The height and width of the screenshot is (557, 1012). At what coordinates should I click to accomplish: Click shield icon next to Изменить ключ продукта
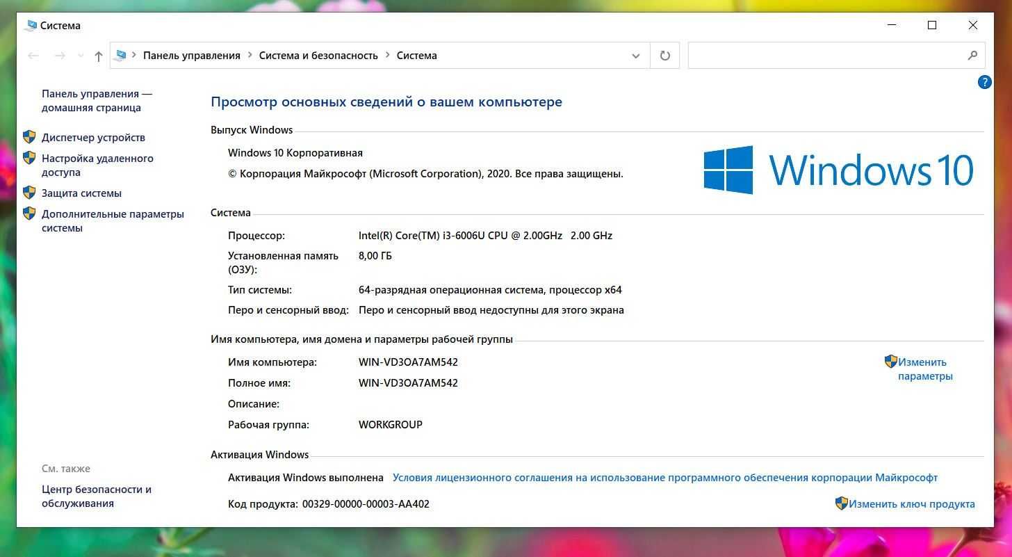tap(841, 503)
